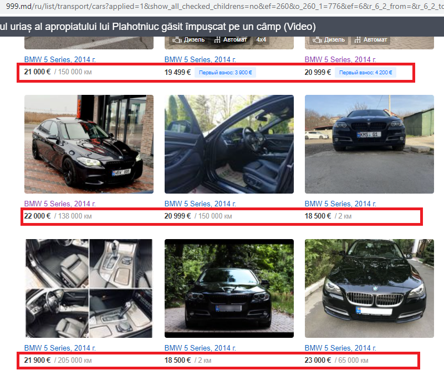Click the 21 900 € price
The image size is (444, 375).
point(37,361)
